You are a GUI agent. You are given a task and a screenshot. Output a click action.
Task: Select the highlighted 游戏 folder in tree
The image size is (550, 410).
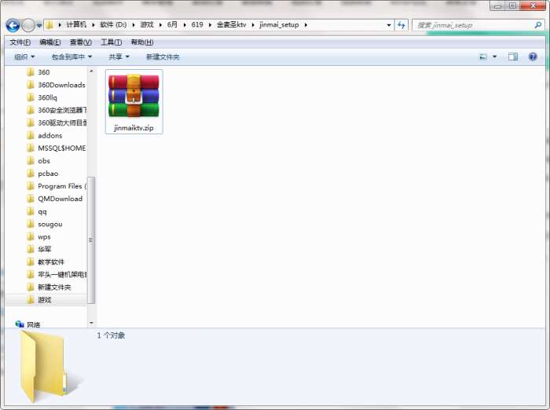45,299
